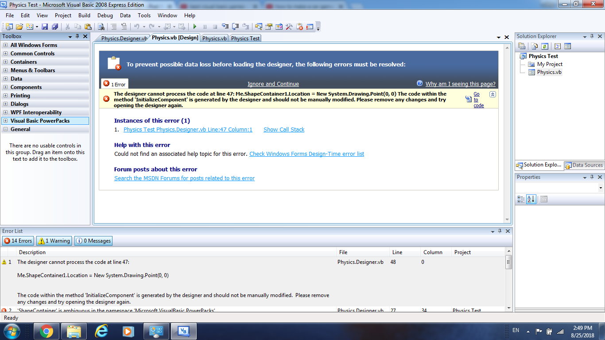The height and width of the screenshot is (340, 605).
Task: Click the Add New Item toolbar icon
Action: tap(30, 27)
